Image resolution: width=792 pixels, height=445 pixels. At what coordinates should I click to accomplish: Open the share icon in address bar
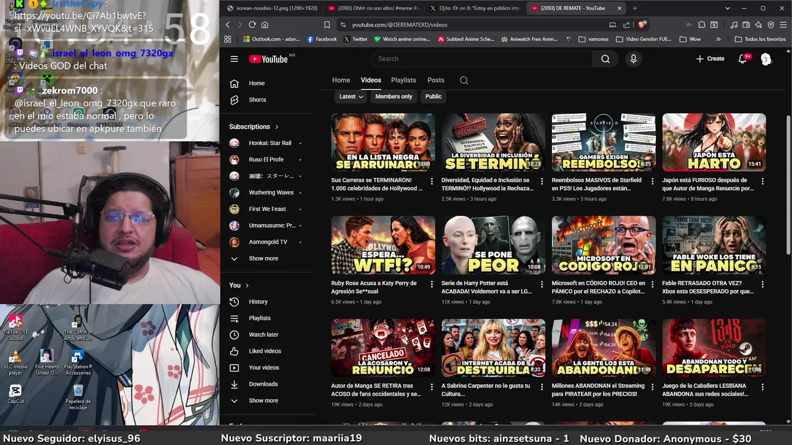[626, 25]
